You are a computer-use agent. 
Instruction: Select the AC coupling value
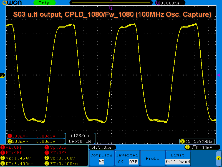[x=102, y=162]
